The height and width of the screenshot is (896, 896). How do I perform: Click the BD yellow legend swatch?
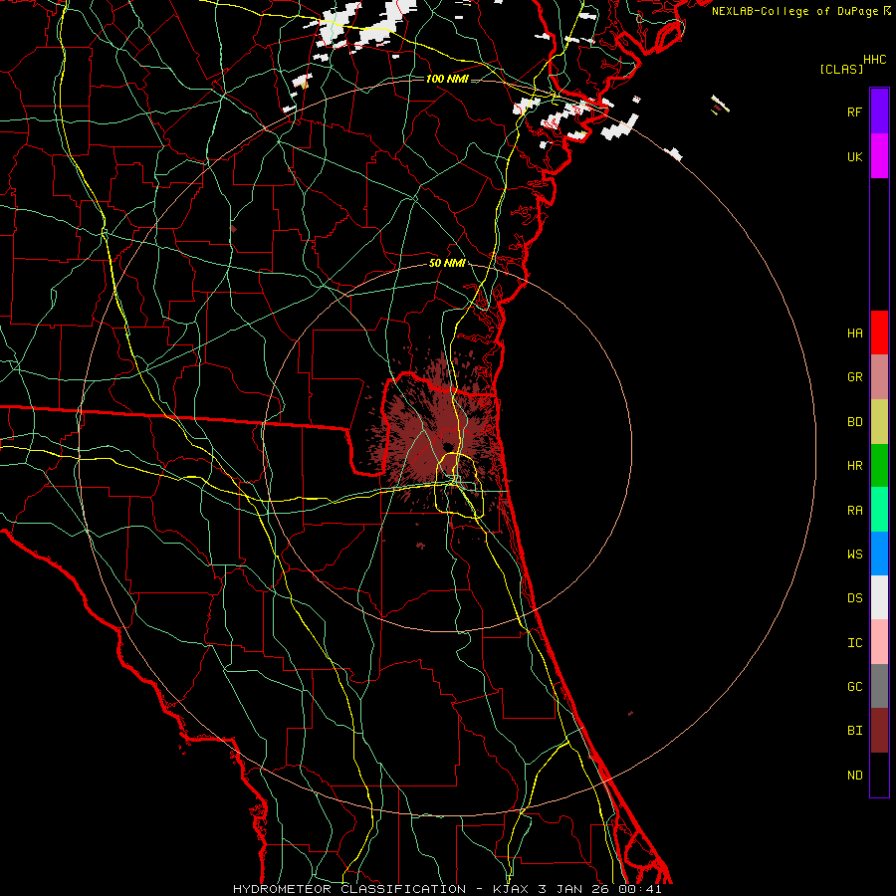(879, 422)
